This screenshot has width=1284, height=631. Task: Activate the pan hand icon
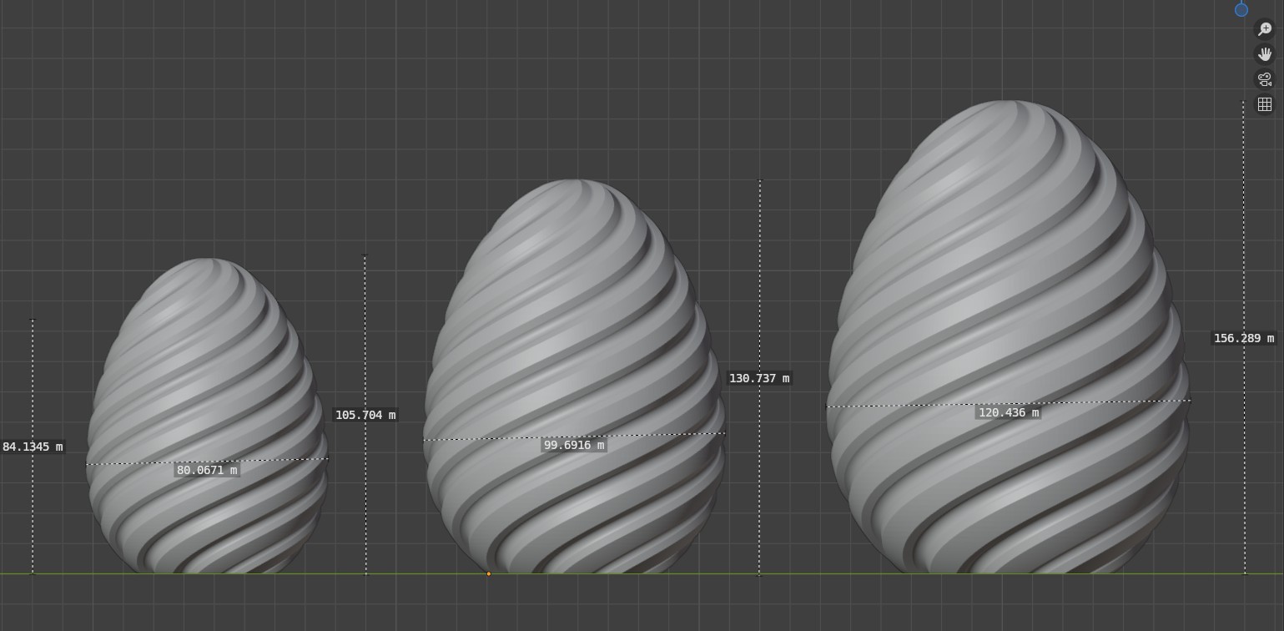(1264, 54)
